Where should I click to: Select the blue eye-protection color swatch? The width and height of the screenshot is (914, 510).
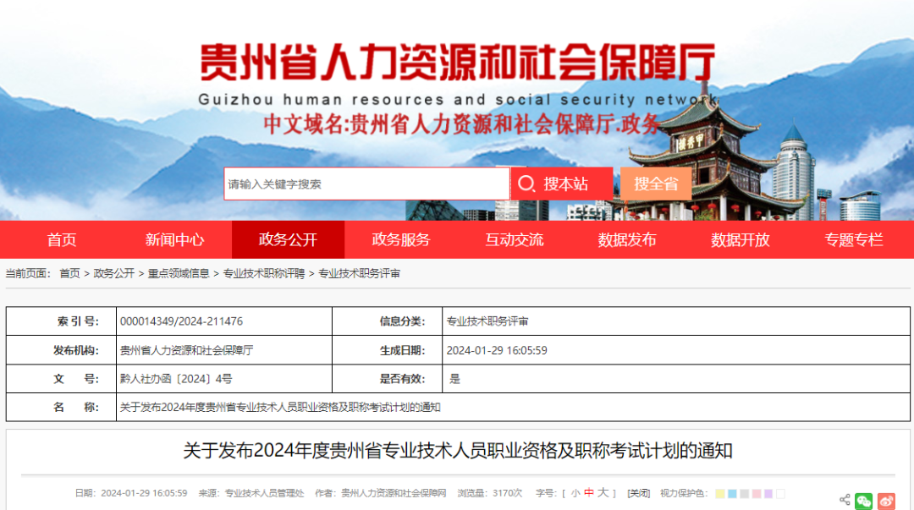733,494
